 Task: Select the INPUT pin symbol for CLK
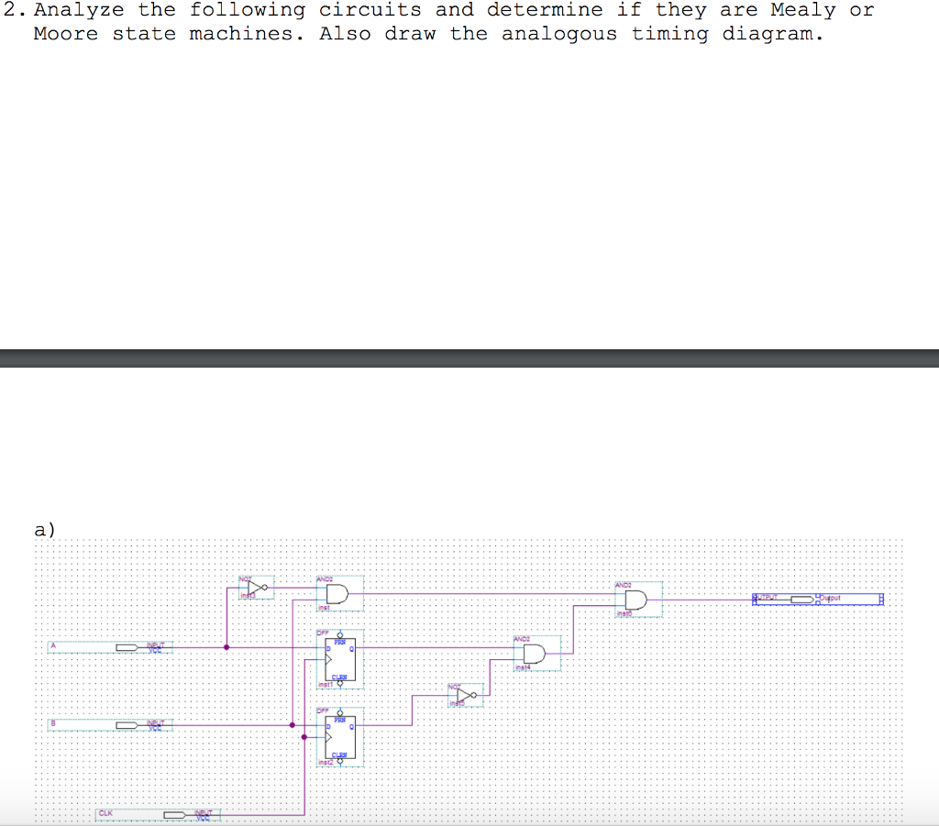tap(173, 815)
